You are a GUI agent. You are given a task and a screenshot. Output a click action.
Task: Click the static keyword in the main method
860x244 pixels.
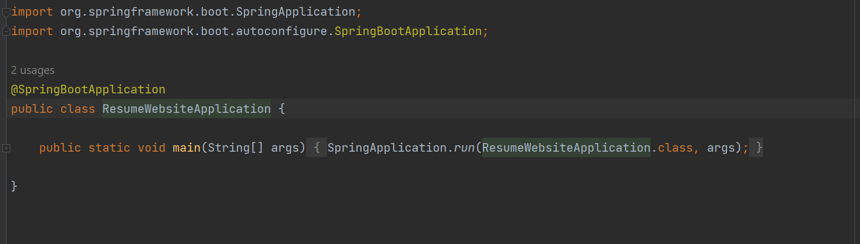[x=109, y=148]
